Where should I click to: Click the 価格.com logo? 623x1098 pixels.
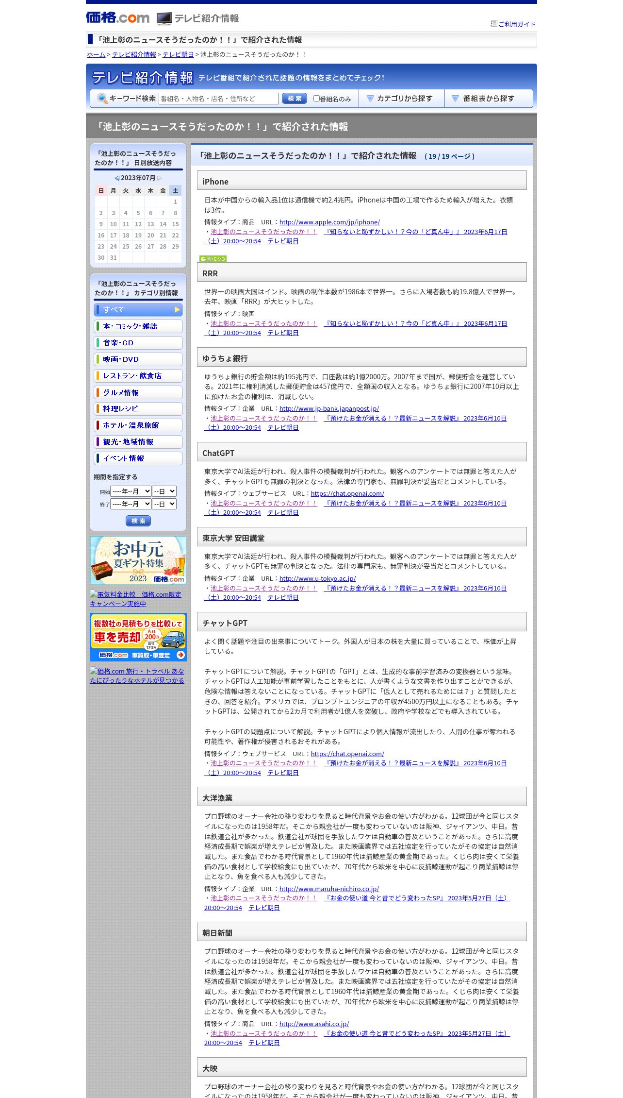click(117, 18)
